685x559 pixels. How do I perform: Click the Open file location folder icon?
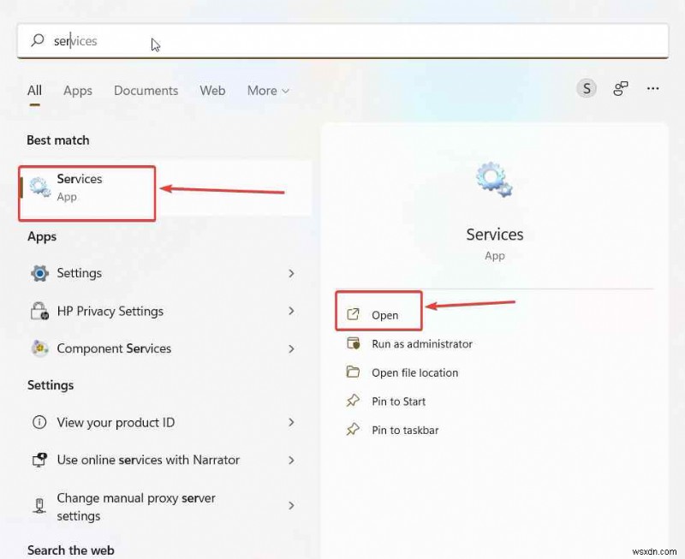click(355, 372)
